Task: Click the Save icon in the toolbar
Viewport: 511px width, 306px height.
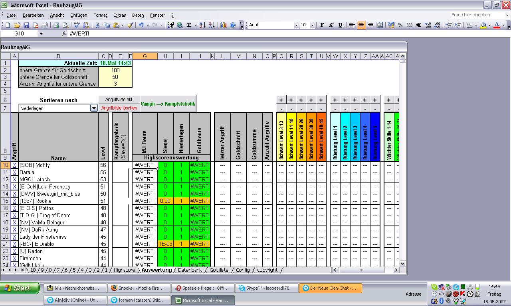Action: coord(26,25)
